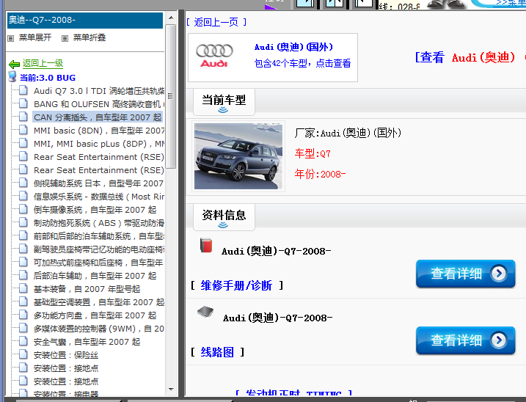Open the 资料信息 section tab
This screenshot has height=402, width=526.
[224, 216]
